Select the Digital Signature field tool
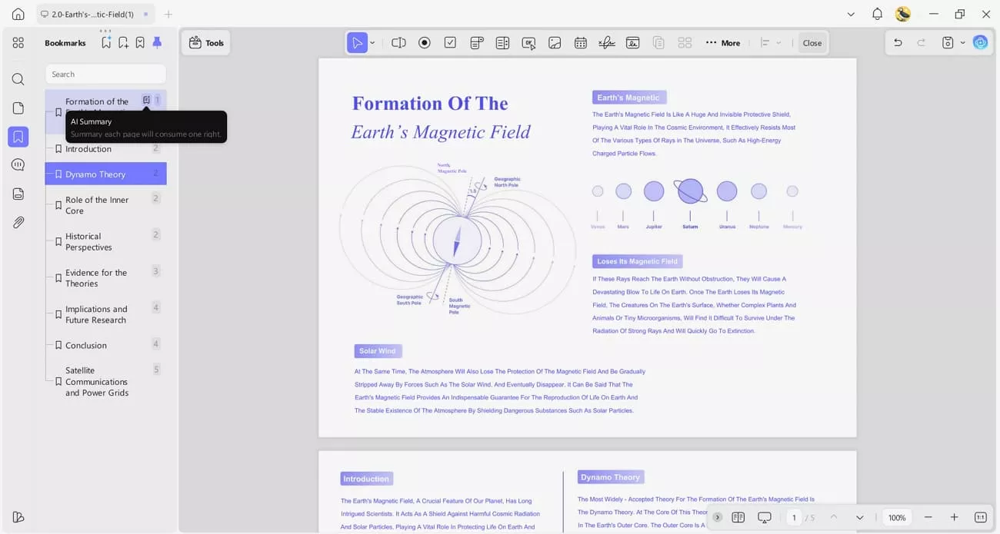This screenshot has height=534, width=1000. click(x=607, y=42)
